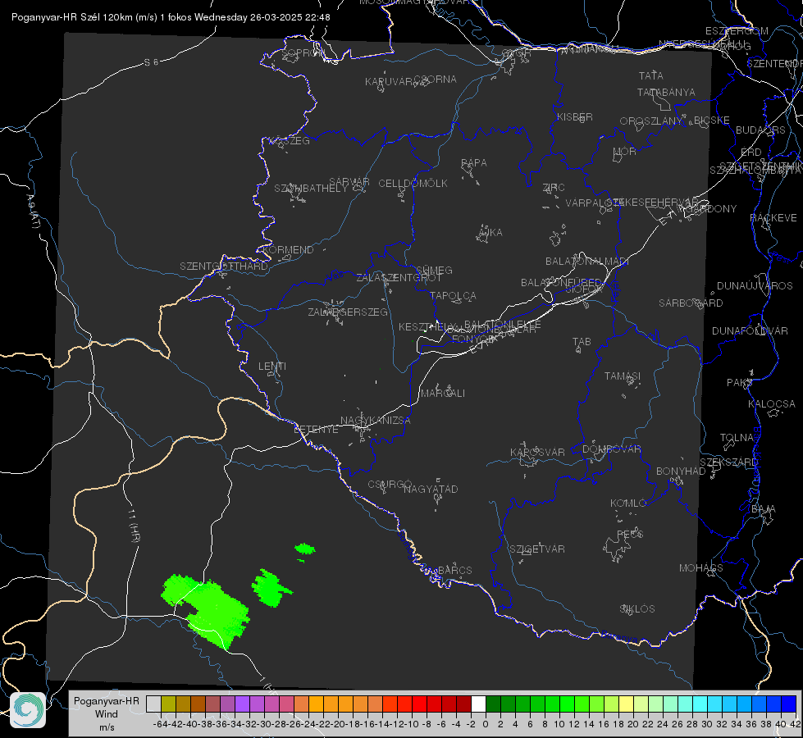
Task: Click the KORMEND town label
Action: pos(289,250)
